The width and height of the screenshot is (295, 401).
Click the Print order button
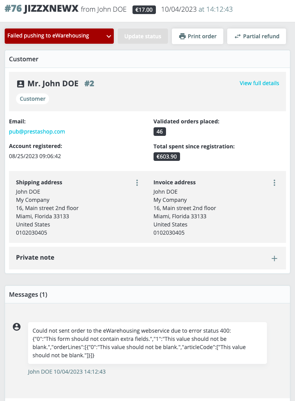[198, 36]
